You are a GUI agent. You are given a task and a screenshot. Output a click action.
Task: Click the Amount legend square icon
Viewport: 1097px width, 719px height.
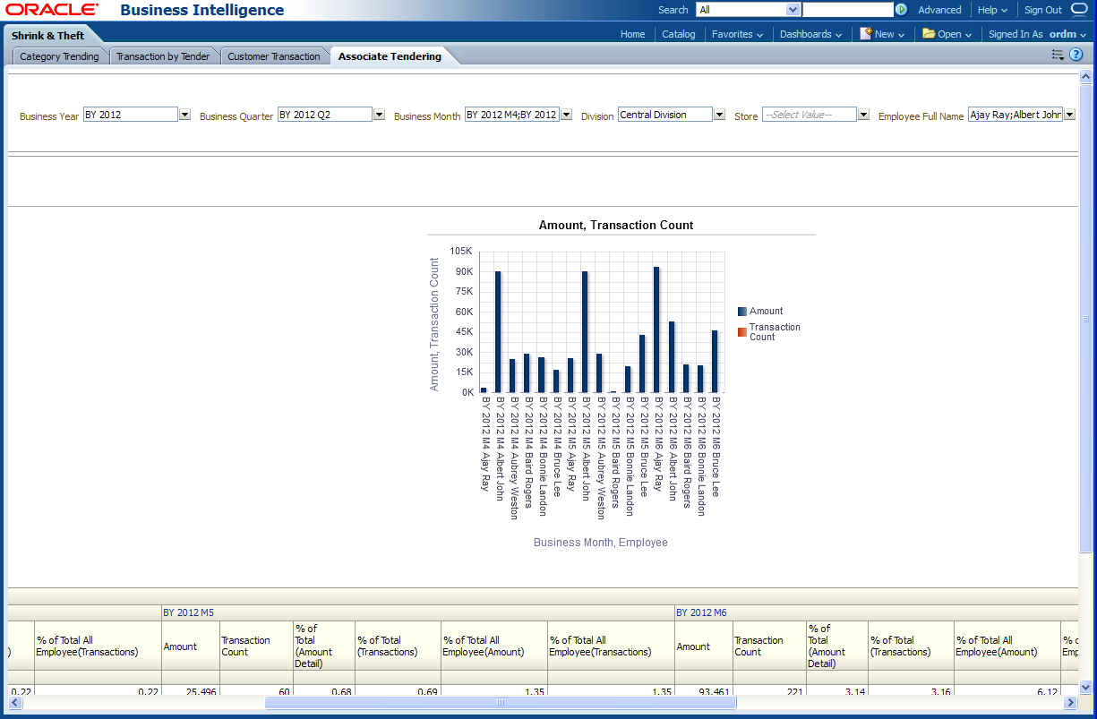[742, 312]
